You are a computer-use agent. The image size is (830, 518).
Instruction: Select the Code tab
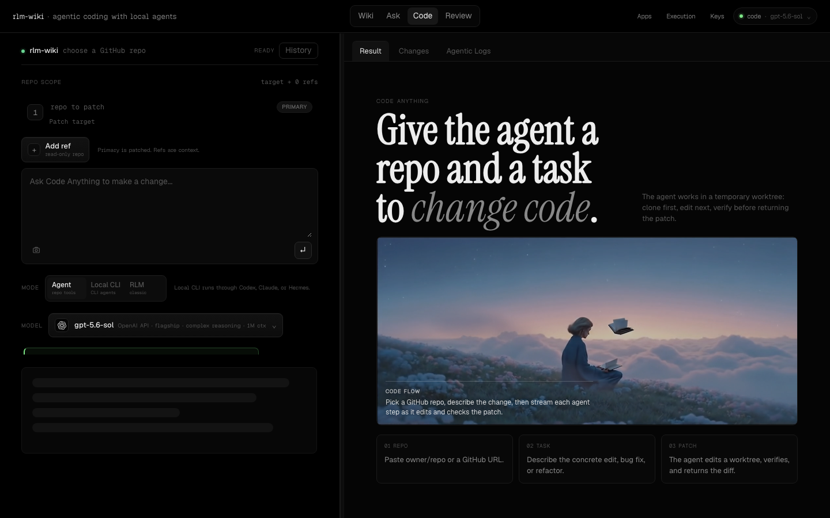(422, 16)
